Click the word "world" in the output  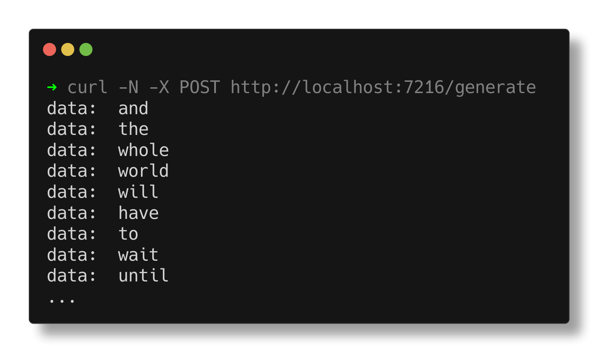pos(143,171)
